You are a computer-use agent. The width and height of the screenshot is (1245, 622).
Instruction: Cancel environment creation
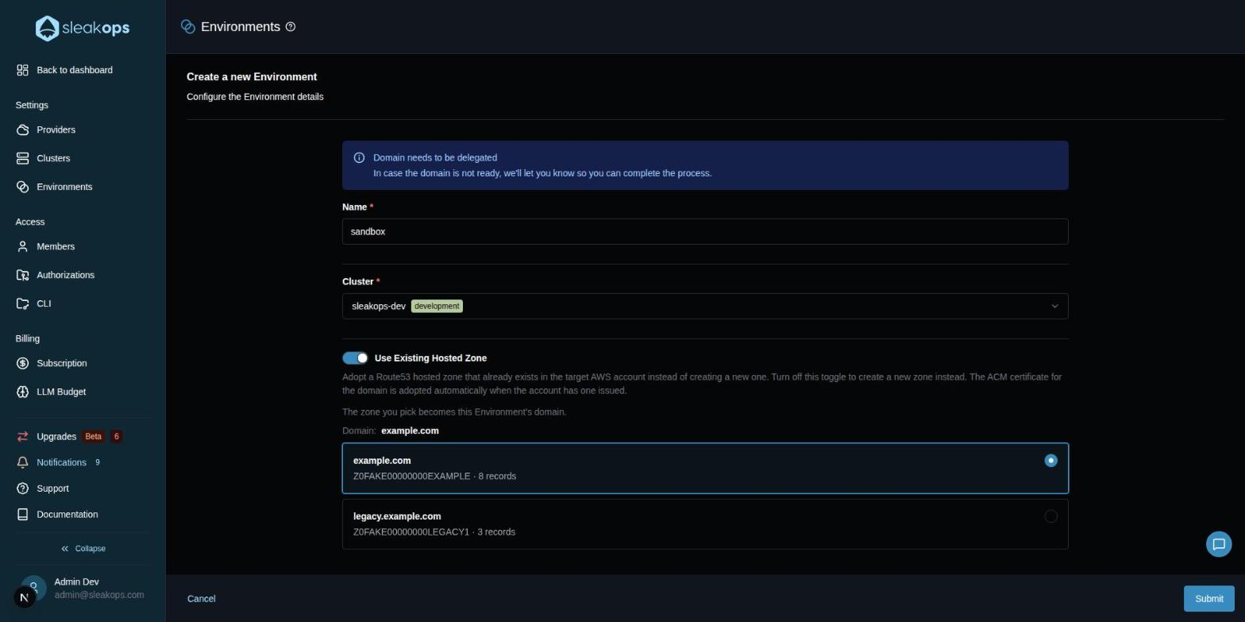tap(202, 599)
